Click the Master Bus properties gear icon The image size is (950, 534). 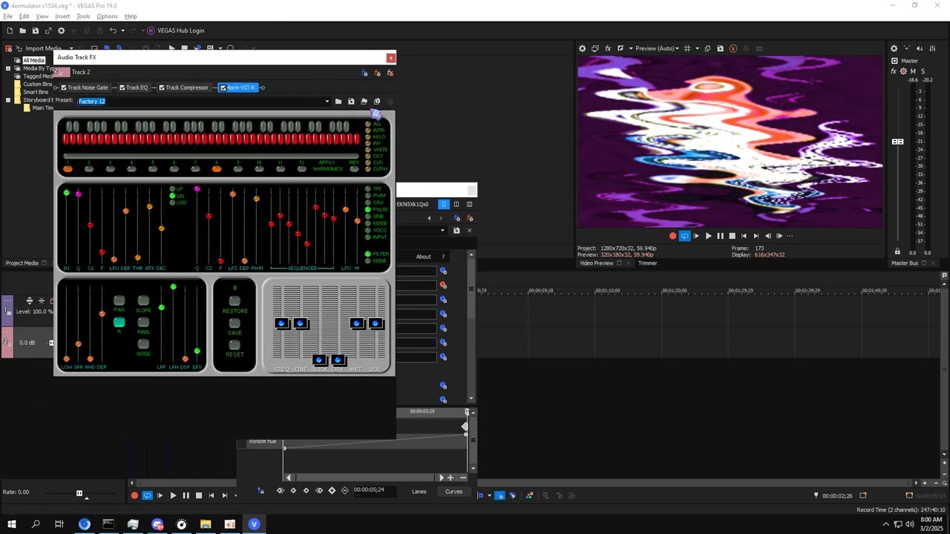894,48
